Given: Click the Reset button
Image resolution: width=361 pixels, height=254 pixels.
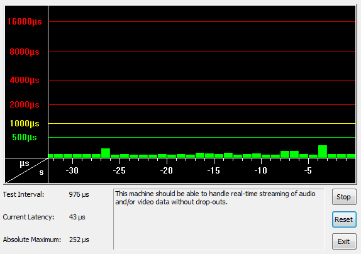Looking at the screenshot, I should (x=344, y=219).
